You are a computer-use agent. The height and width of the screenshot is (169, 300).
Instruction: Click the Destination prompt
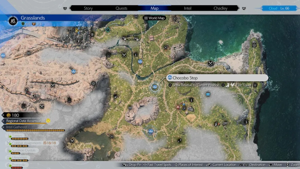pyautogui.click(x=252, y=165)
